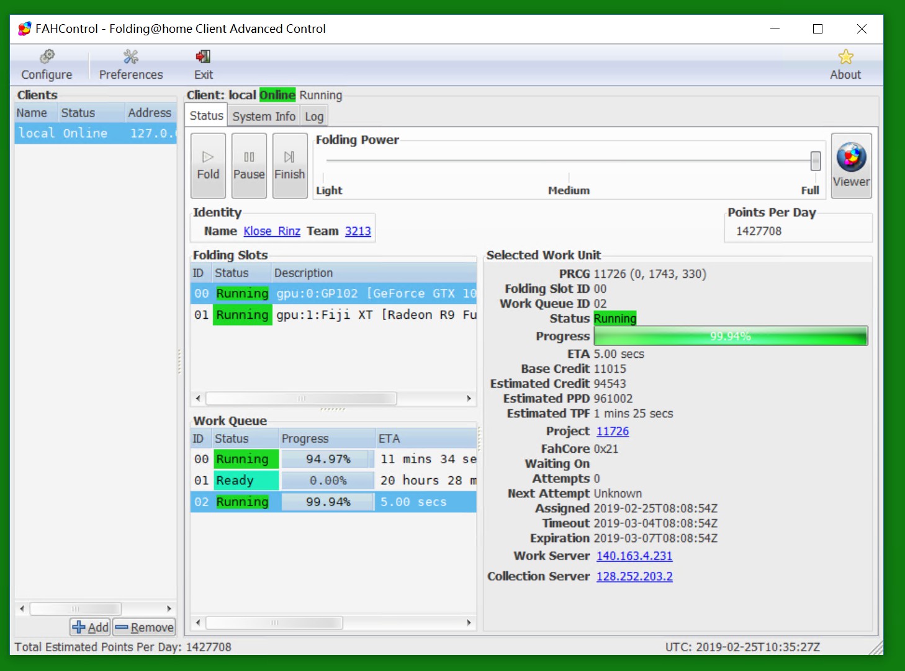Open the Klose_Rinz identity name link
The width and height of the screenshot is (905, 671).
pyautogui.click(x=272, y=231)
